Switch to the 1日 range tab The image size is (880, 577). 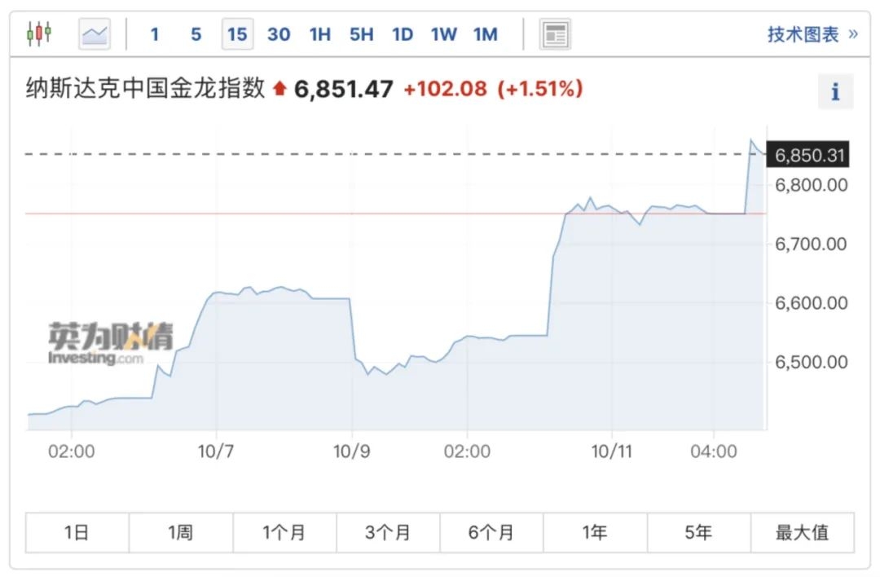click(x=77, y=532)
